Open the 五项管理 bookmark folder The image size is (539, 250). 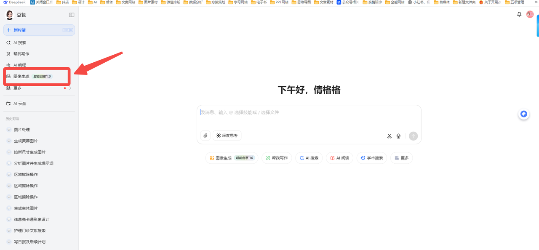pyautogui.click(x=514, y=2)
